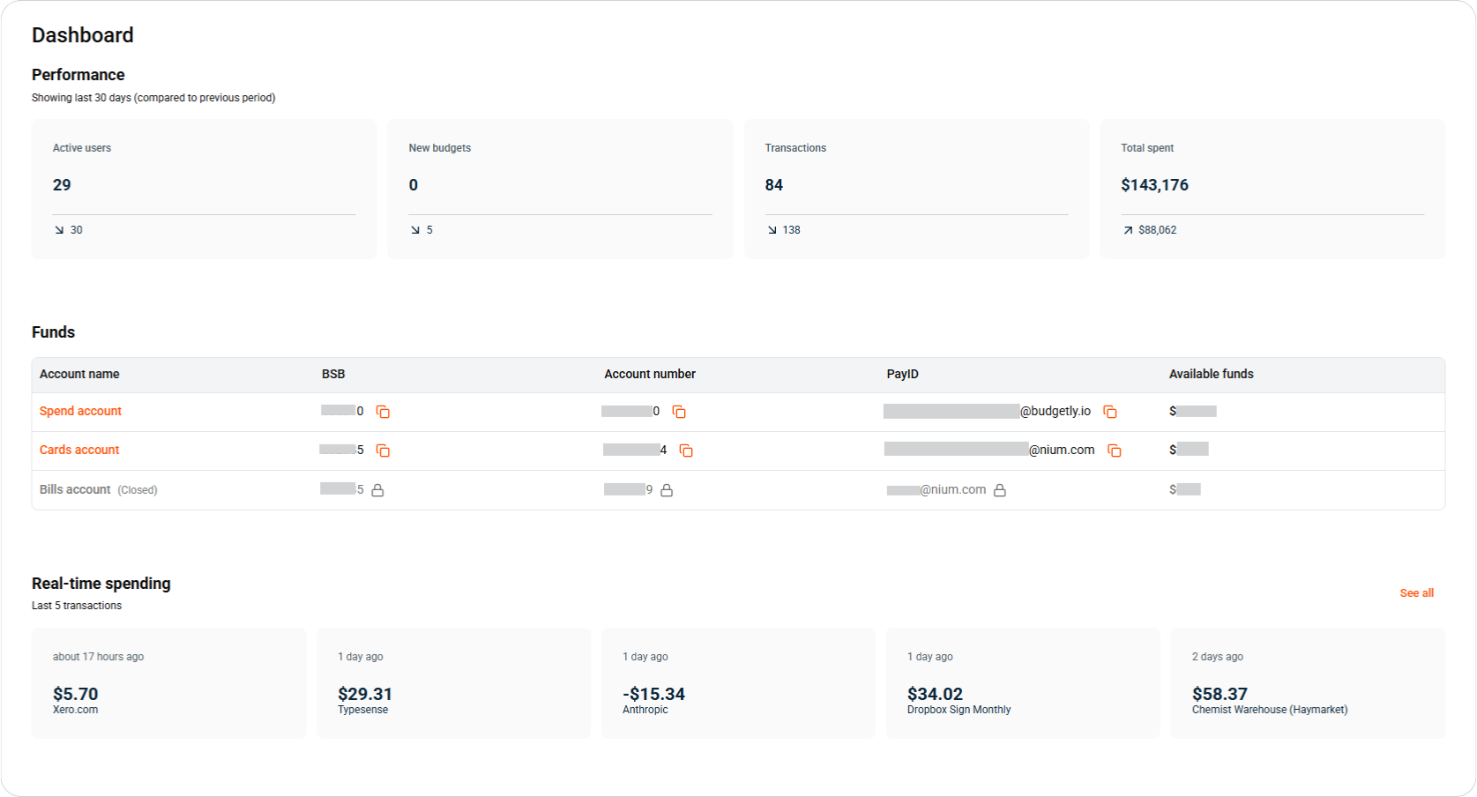The image size is (1477, 797).
Task: Select the Spend account link
Action: [x=79, y=411]
